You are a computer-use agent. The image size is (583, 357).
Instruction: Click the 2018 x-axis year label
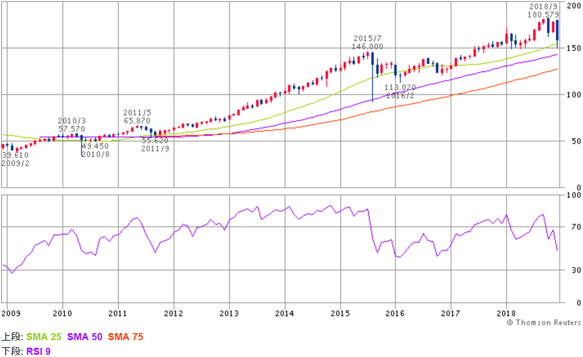(x=506, y=314)
